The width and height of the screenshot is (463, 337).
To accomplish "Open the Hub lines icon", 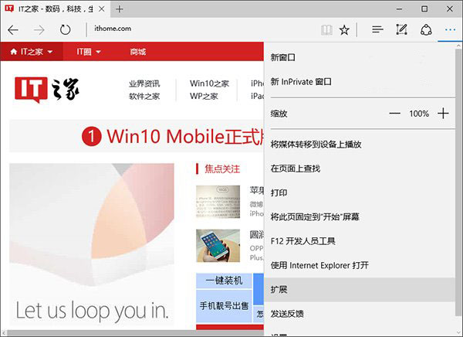I will [377, 29].
